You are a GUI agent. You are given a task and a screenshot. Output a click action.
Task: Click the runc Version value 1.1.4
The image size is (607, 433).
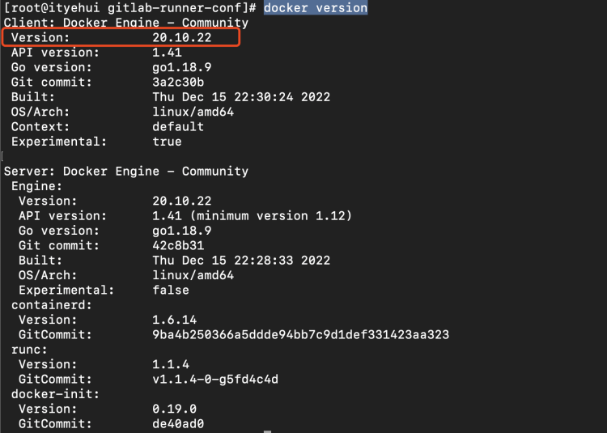[x=171, y=364]
